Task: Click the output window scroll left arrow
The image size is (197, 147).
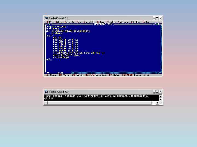Action: coord(46,103)
